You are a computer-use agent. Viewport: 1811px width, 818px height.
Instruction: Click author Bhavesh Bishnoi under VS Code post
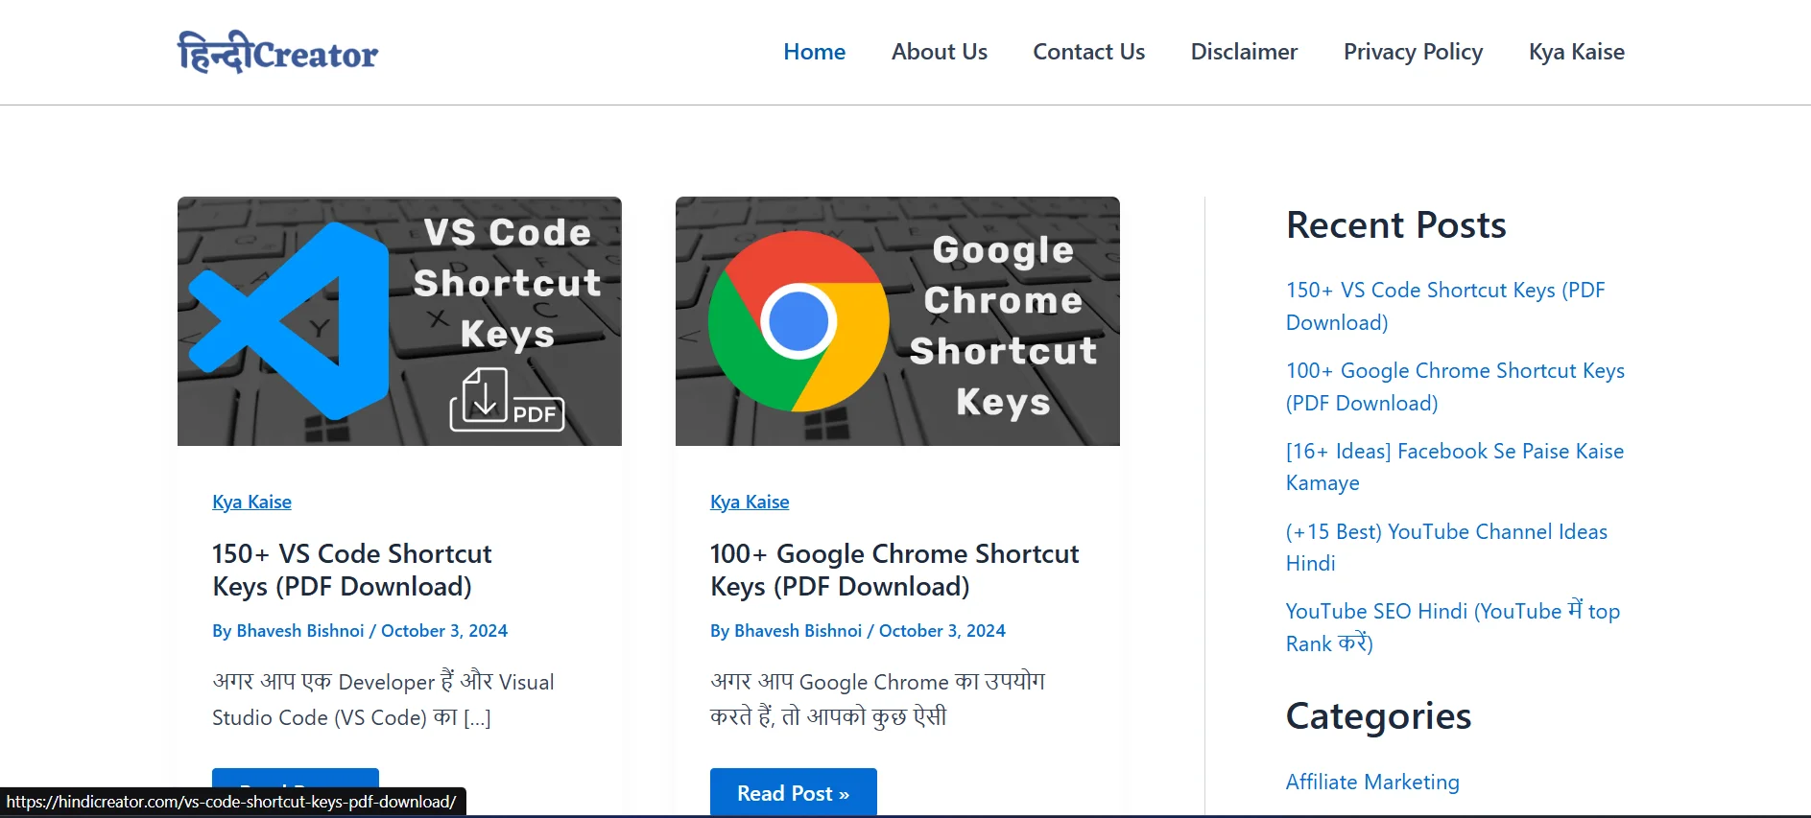(300, 631)
